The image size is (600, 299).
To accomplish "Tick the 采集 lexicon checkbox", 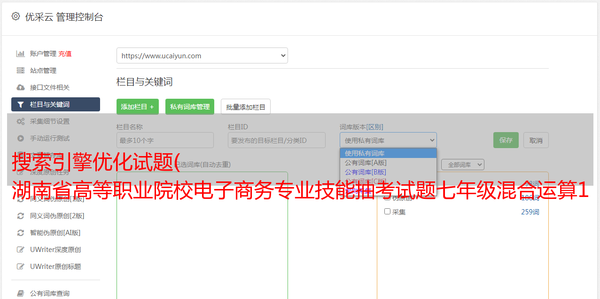I will (x=387, y=212).
